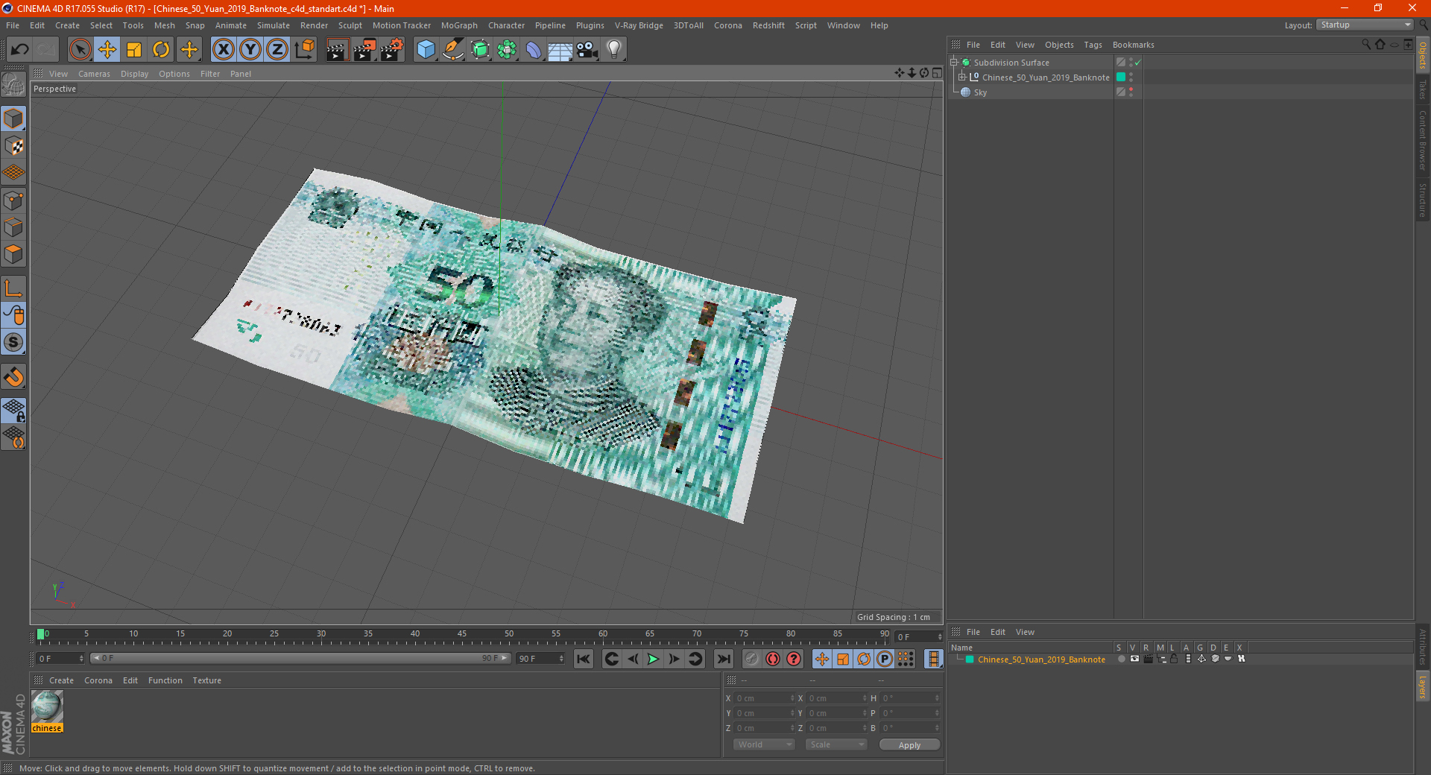1431x775 pixels.
Task: Add a Cube primitive object
Action: point(426,50)
